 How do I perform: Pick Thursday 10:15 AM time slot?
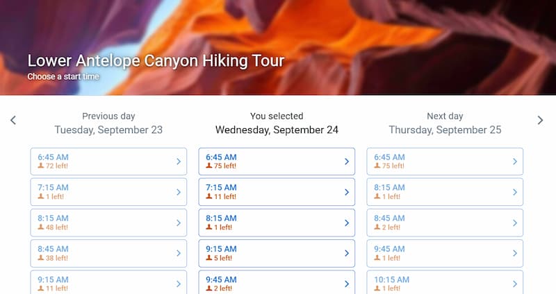click(444, 282)
